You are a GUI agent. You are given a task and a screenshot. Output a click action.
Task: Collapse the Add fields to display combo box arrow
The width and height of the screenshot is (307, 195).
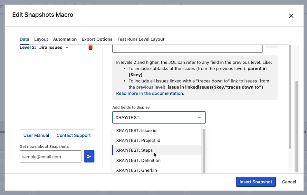coord(199,117)
